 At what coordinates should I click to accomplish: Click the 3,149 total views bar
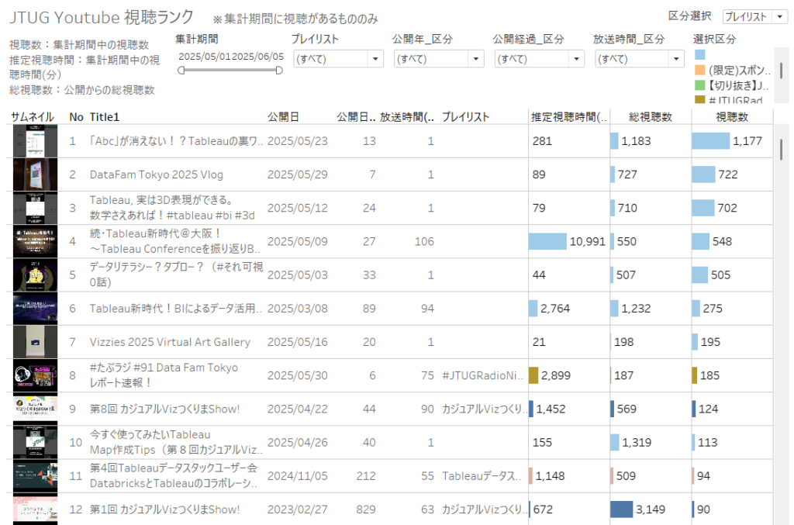(x=621, y=509)
